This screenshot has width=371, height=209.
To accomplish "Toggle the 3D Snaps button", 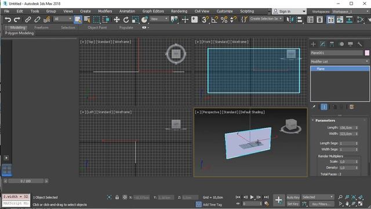I will pyautogui.click(x=205, y=19).
